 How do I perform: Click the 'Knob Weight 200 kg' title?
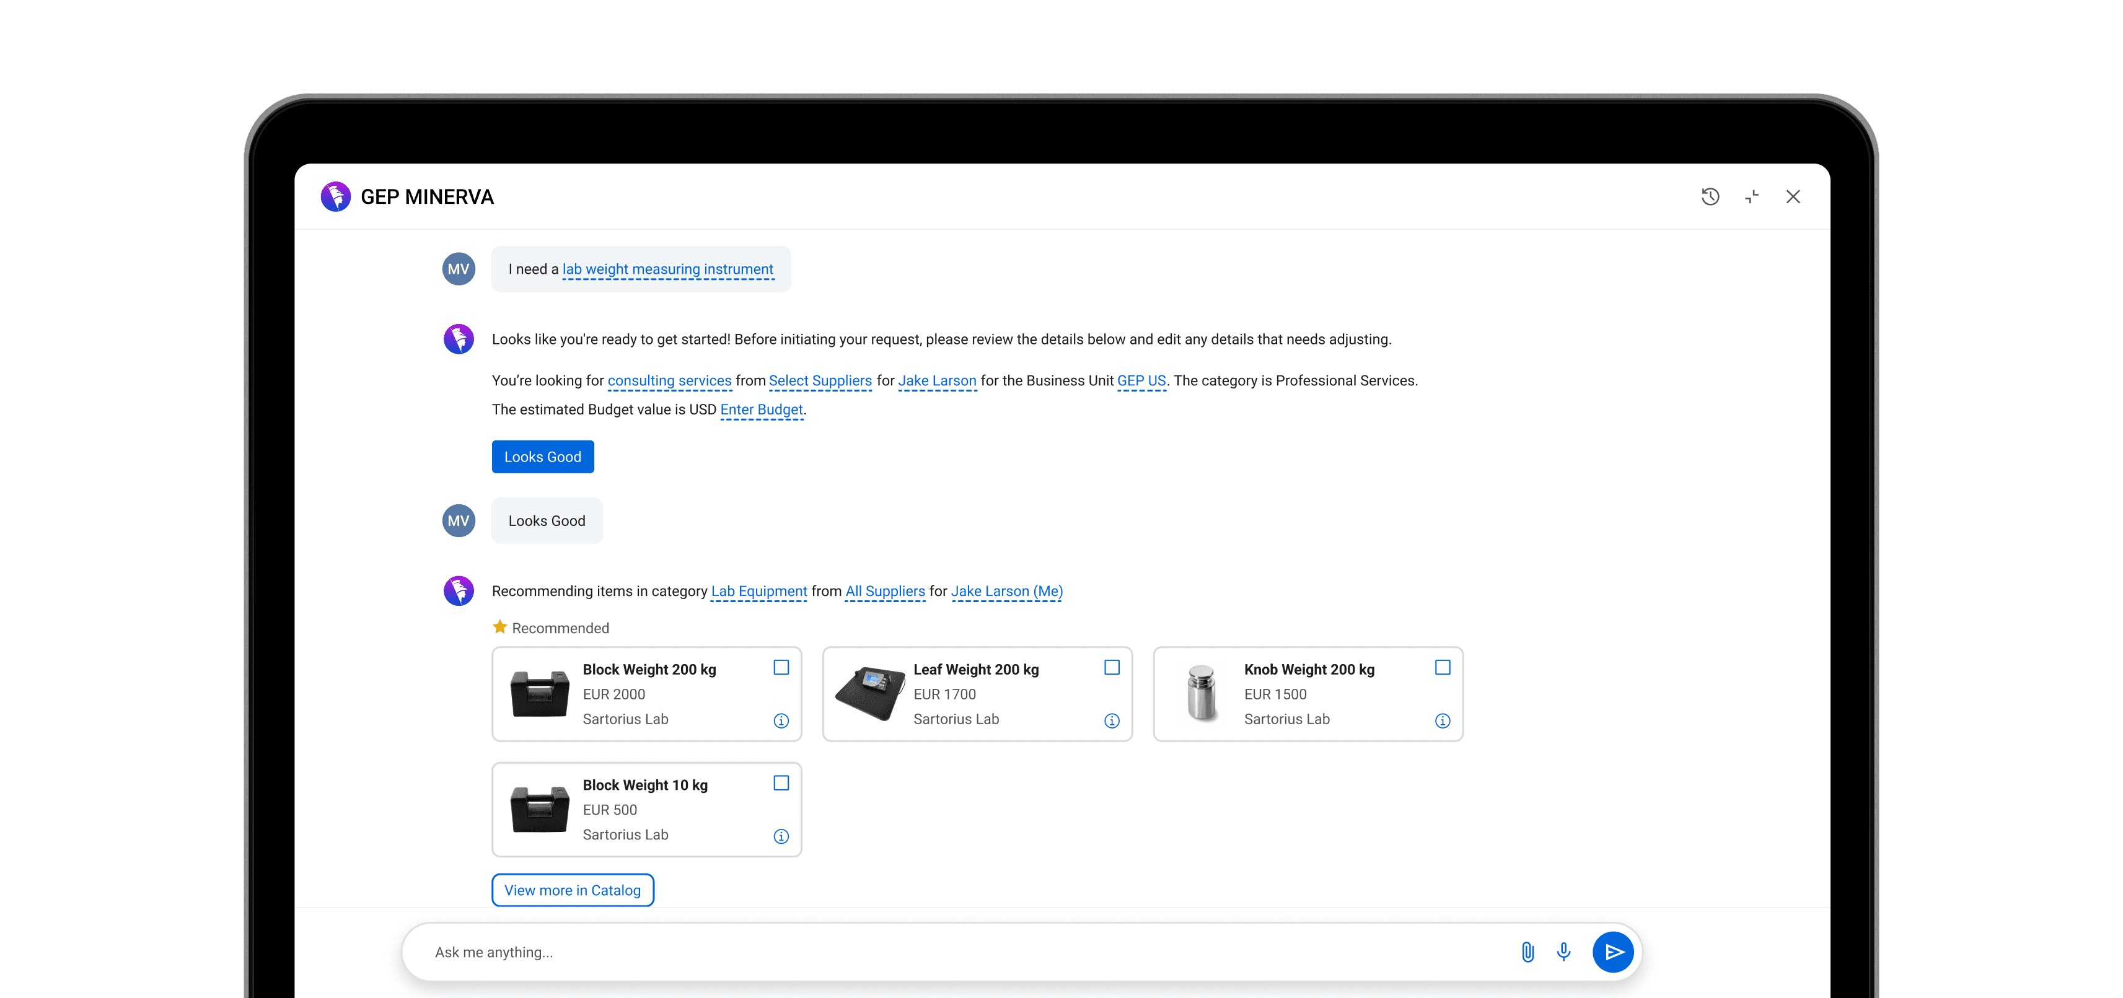click(x=1309, y=669)
